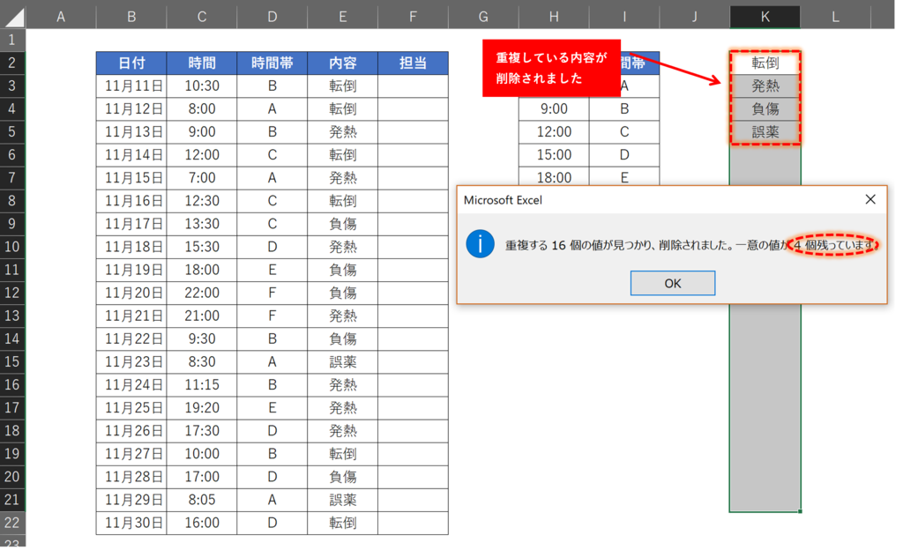
Task: Click the 時間帯 cell for 11月19日
Action: 272,271
